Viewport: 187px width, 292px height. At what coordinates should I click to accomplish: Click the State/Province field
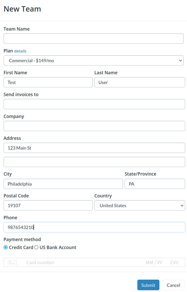[x=155, y=184]
